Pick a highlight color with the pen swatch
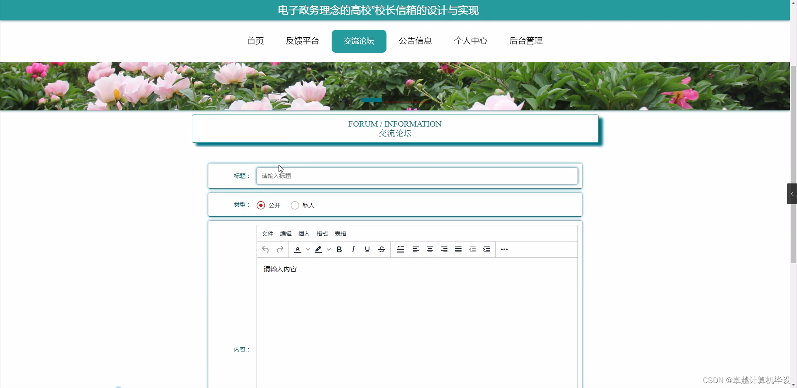This screenshot has width=797, height=388. [x=318, y=249]
